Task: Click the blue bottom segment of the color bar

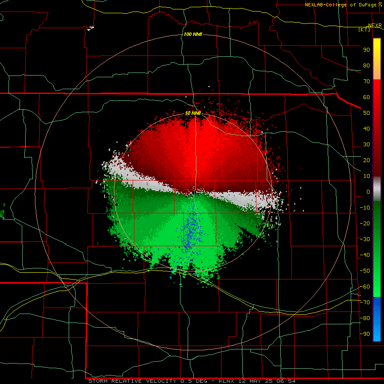Action: pos(377,319)
